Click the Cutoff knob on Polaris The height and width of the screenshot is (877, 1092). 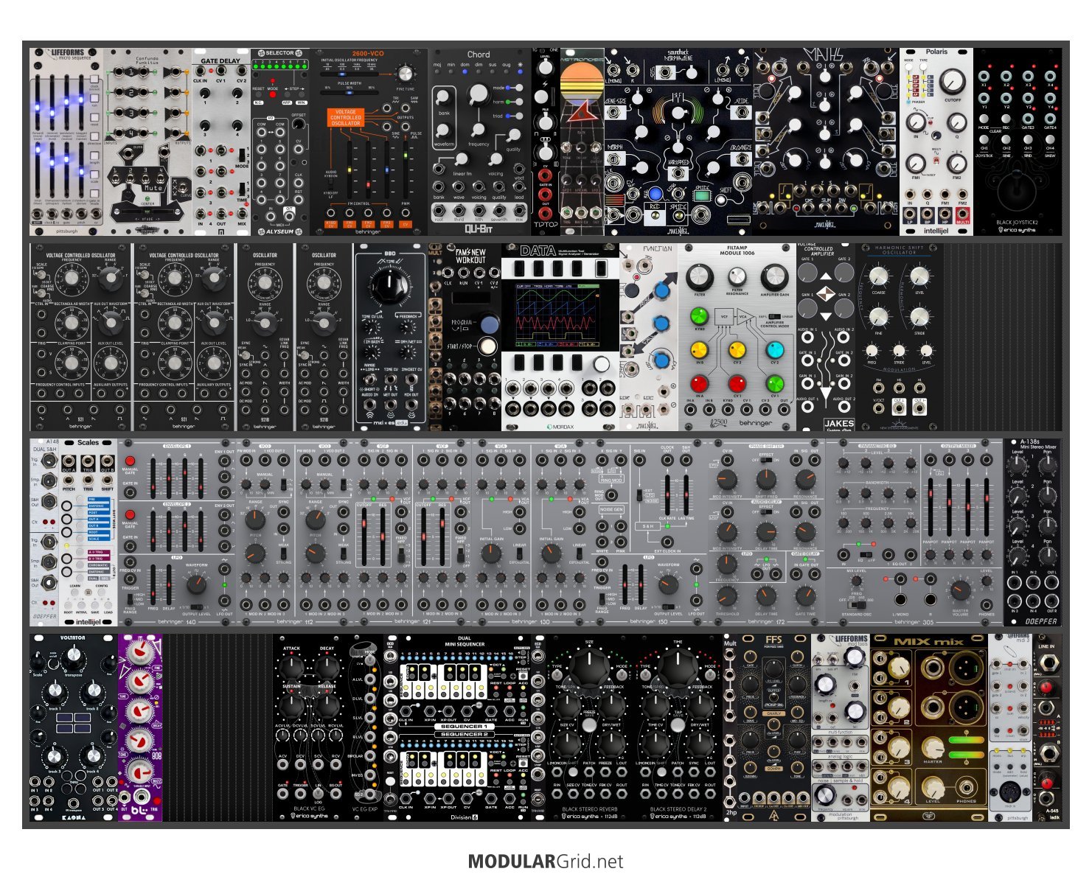point(953,82)
